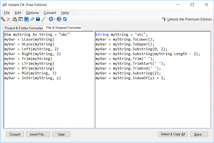Click the clipboard paste icon
214x143 pixels.
click(x=15, y=19)
